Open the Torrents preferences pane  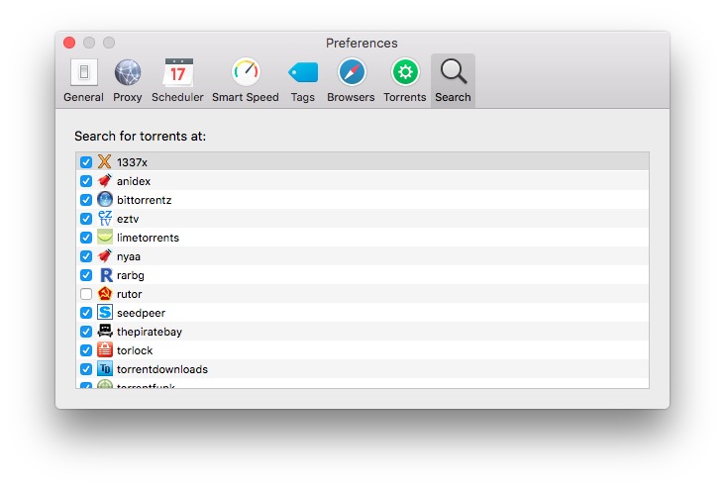(x=404, y=80)
